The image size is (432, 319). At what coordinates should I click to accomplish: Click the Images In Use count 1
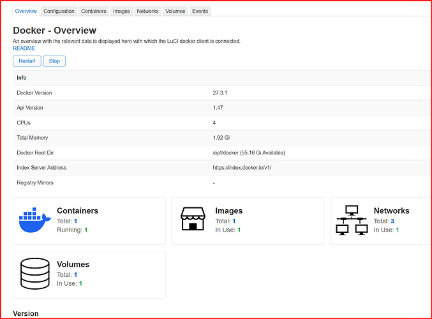click(239, 230)
